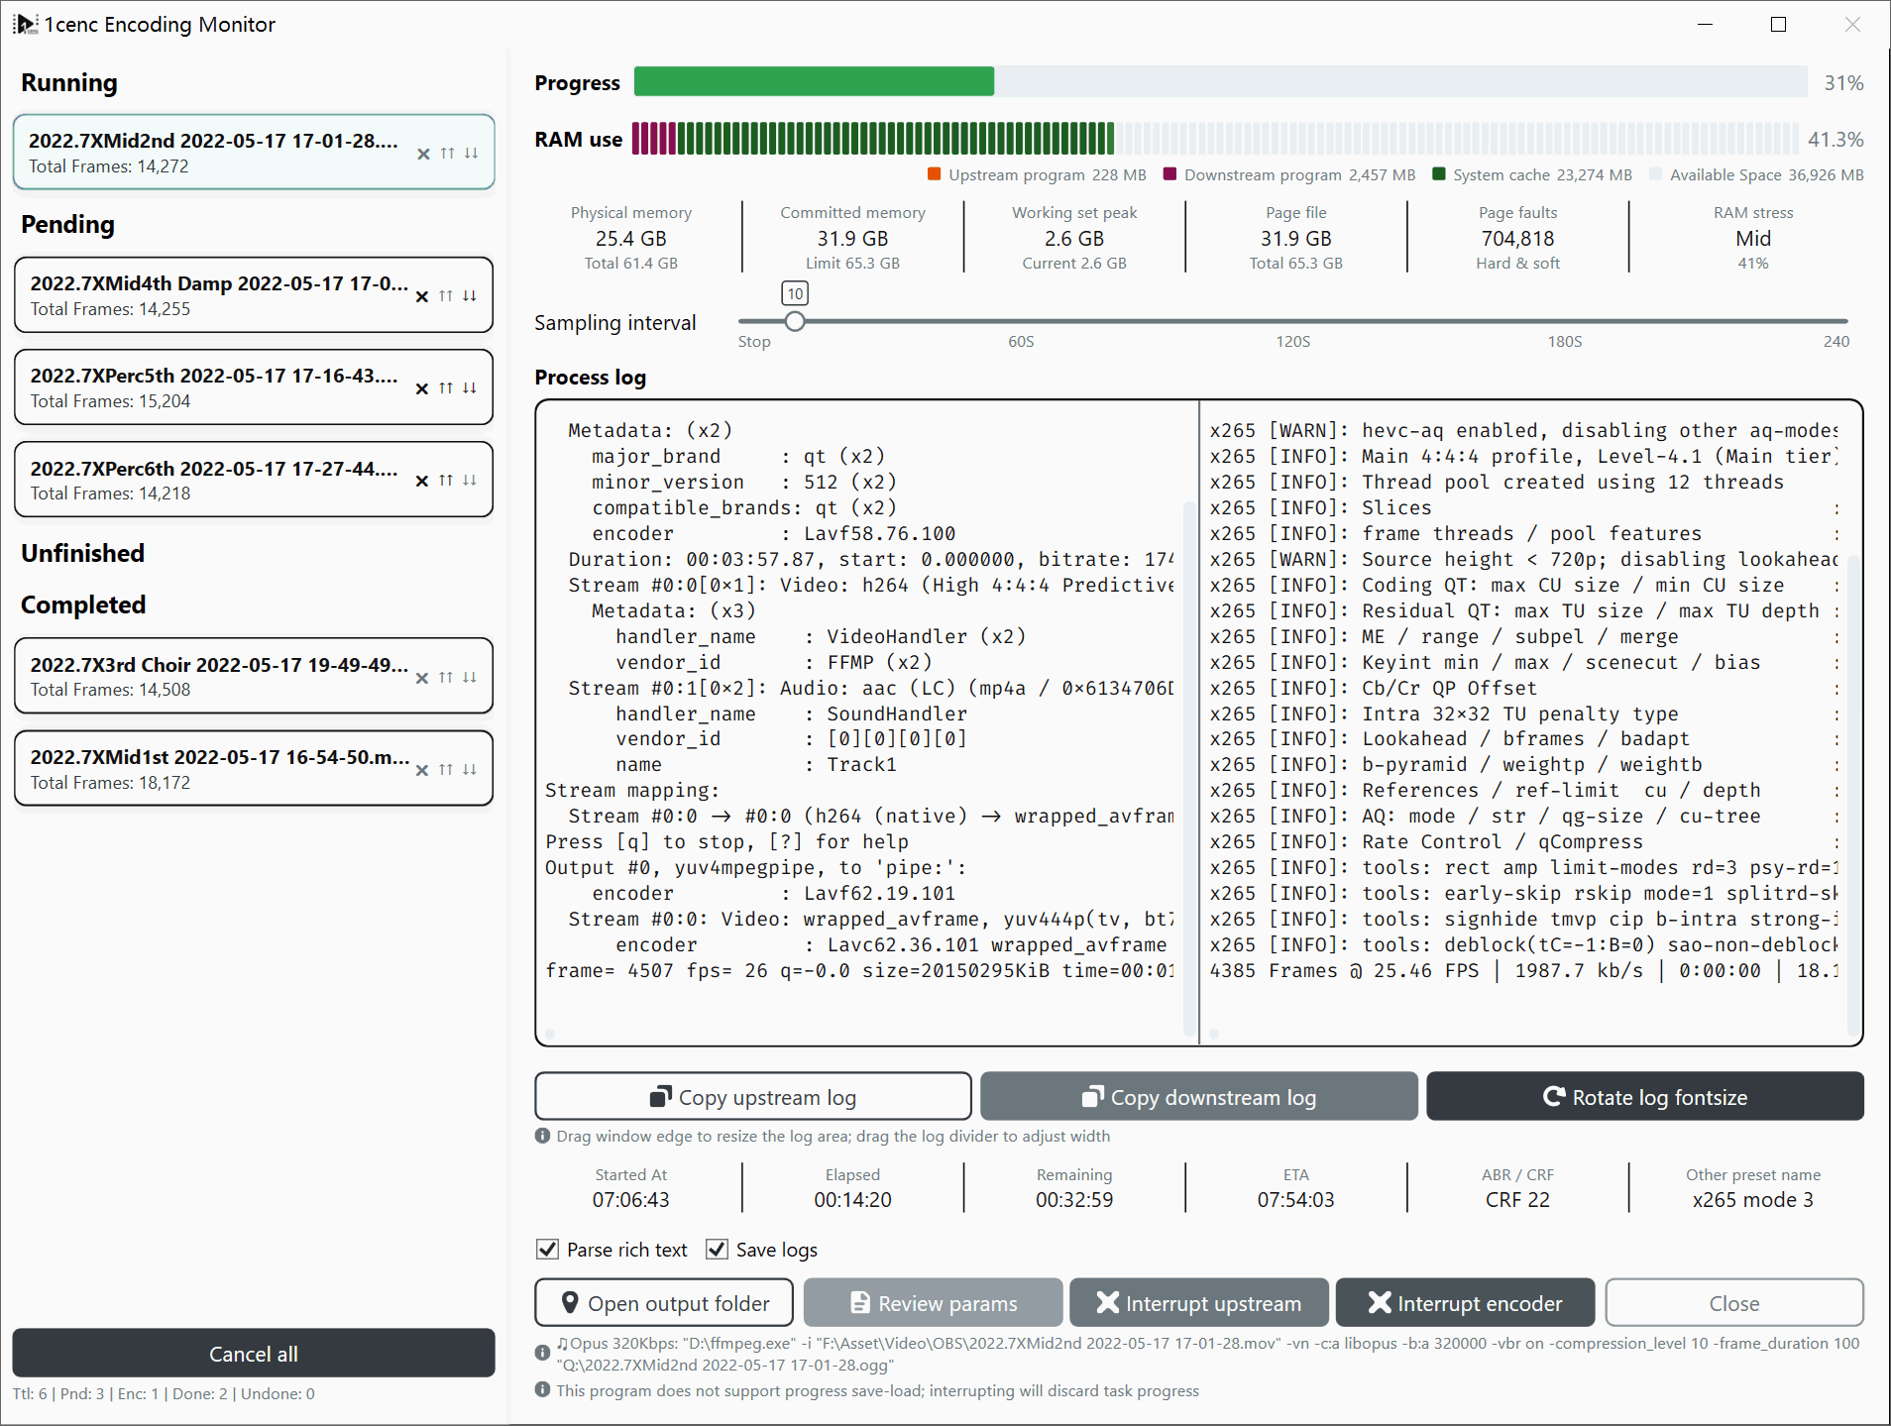Image resolution: width=1891 pixels, height=1426 pixels.
Task: Click the orange Upstream program legend swatch
Action: 934,174
